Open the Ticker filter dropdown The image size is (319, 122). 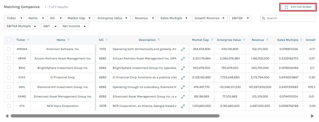pos(14,18)
